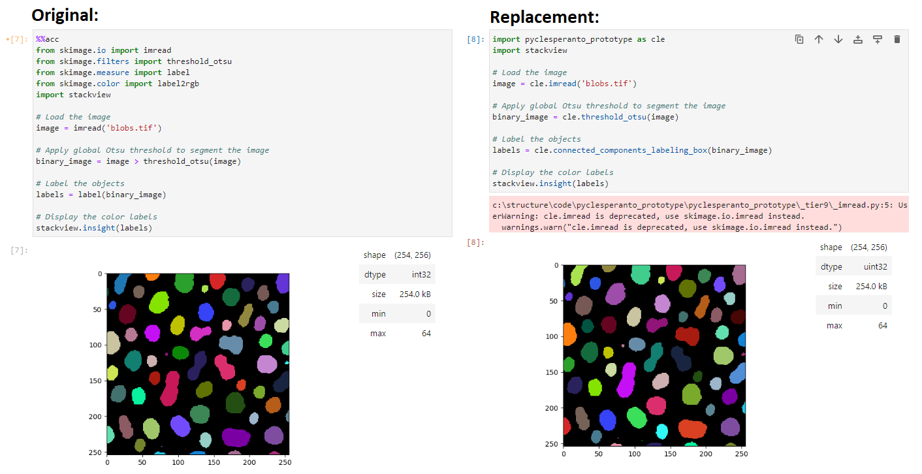The height and width of the screenshot is (474, 922).
Task: Click "stackview.insight(labels)" in the original cell
Action: coord(94,228)
